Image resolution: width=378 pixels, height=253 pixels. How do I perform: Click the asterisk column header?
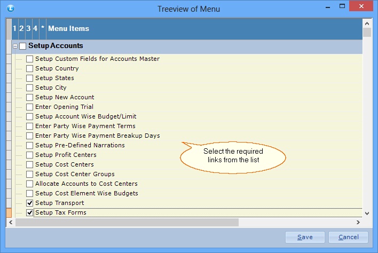43,28
